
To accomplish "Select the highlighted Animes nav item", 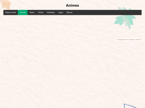I will [23, 12].
